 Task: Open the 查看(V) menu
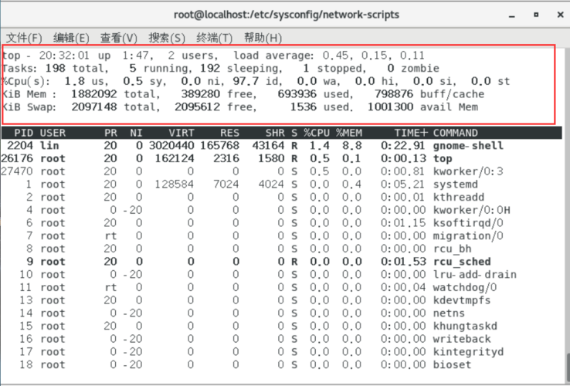[x=119, y=38]
